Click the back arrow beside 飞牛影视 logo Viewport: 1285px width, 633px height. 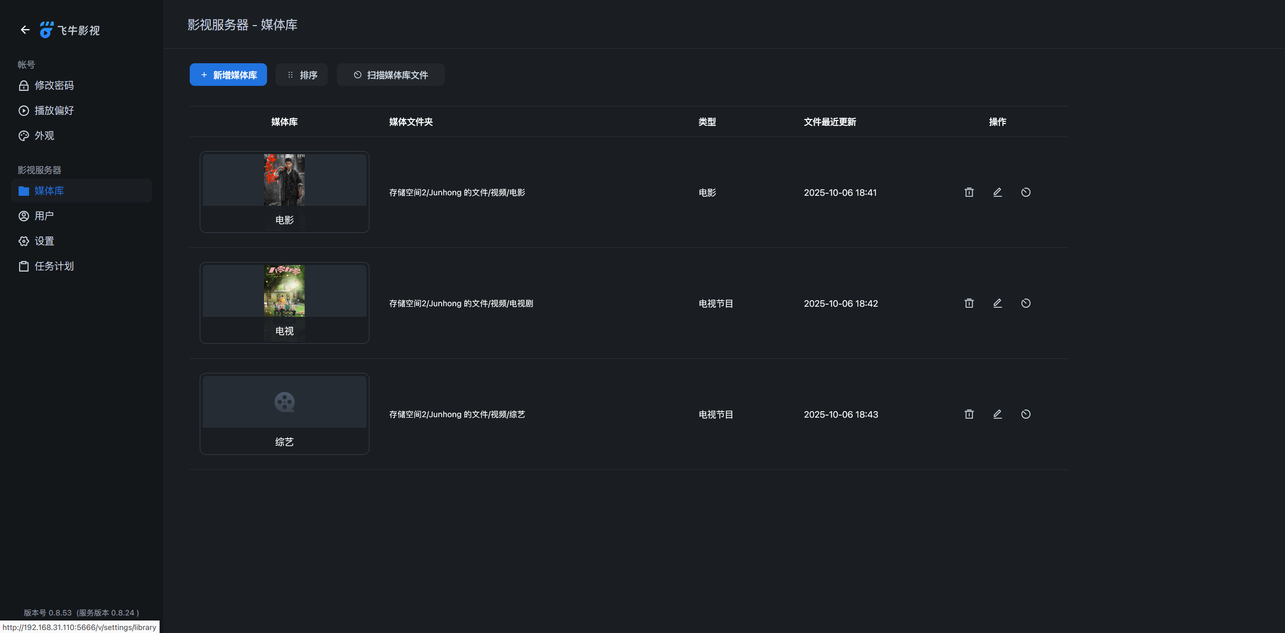coord(25,30)
